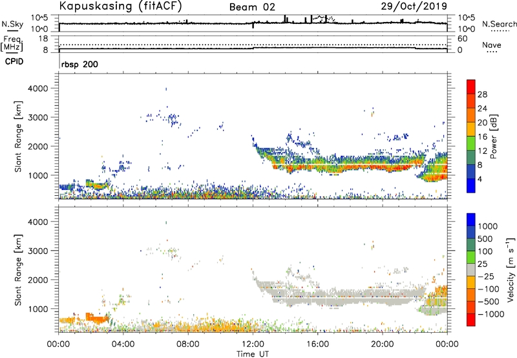Image resolution: width=517 pixels, height=358 pixels.
Task: Pick the green 12–16 dB Power colorbar segment
Action: [471, 143]
